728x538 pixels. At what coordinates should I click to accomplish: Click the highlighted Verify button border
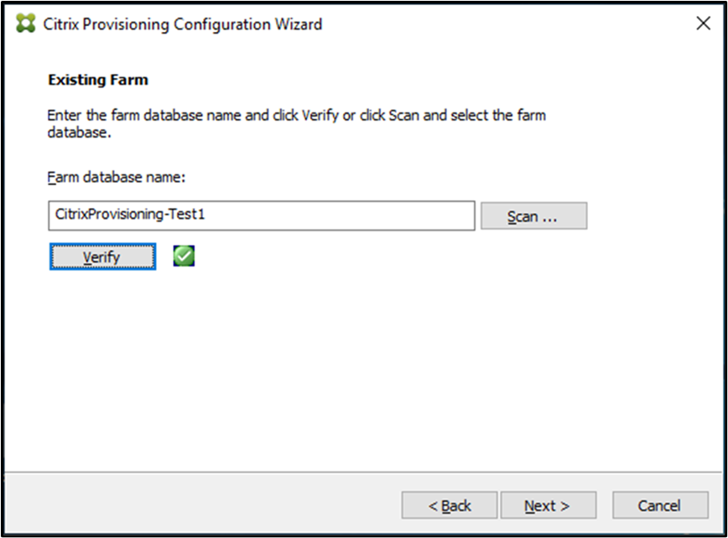coord(101,256)
